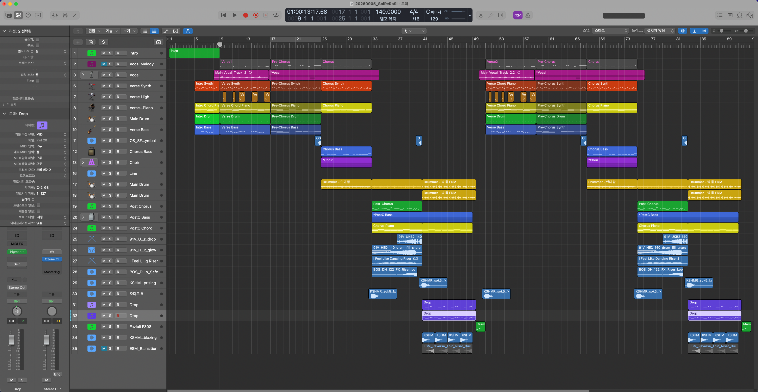Click the MIDI FX slot
This screenshot has height=392, width=758.
click(17, 244)
